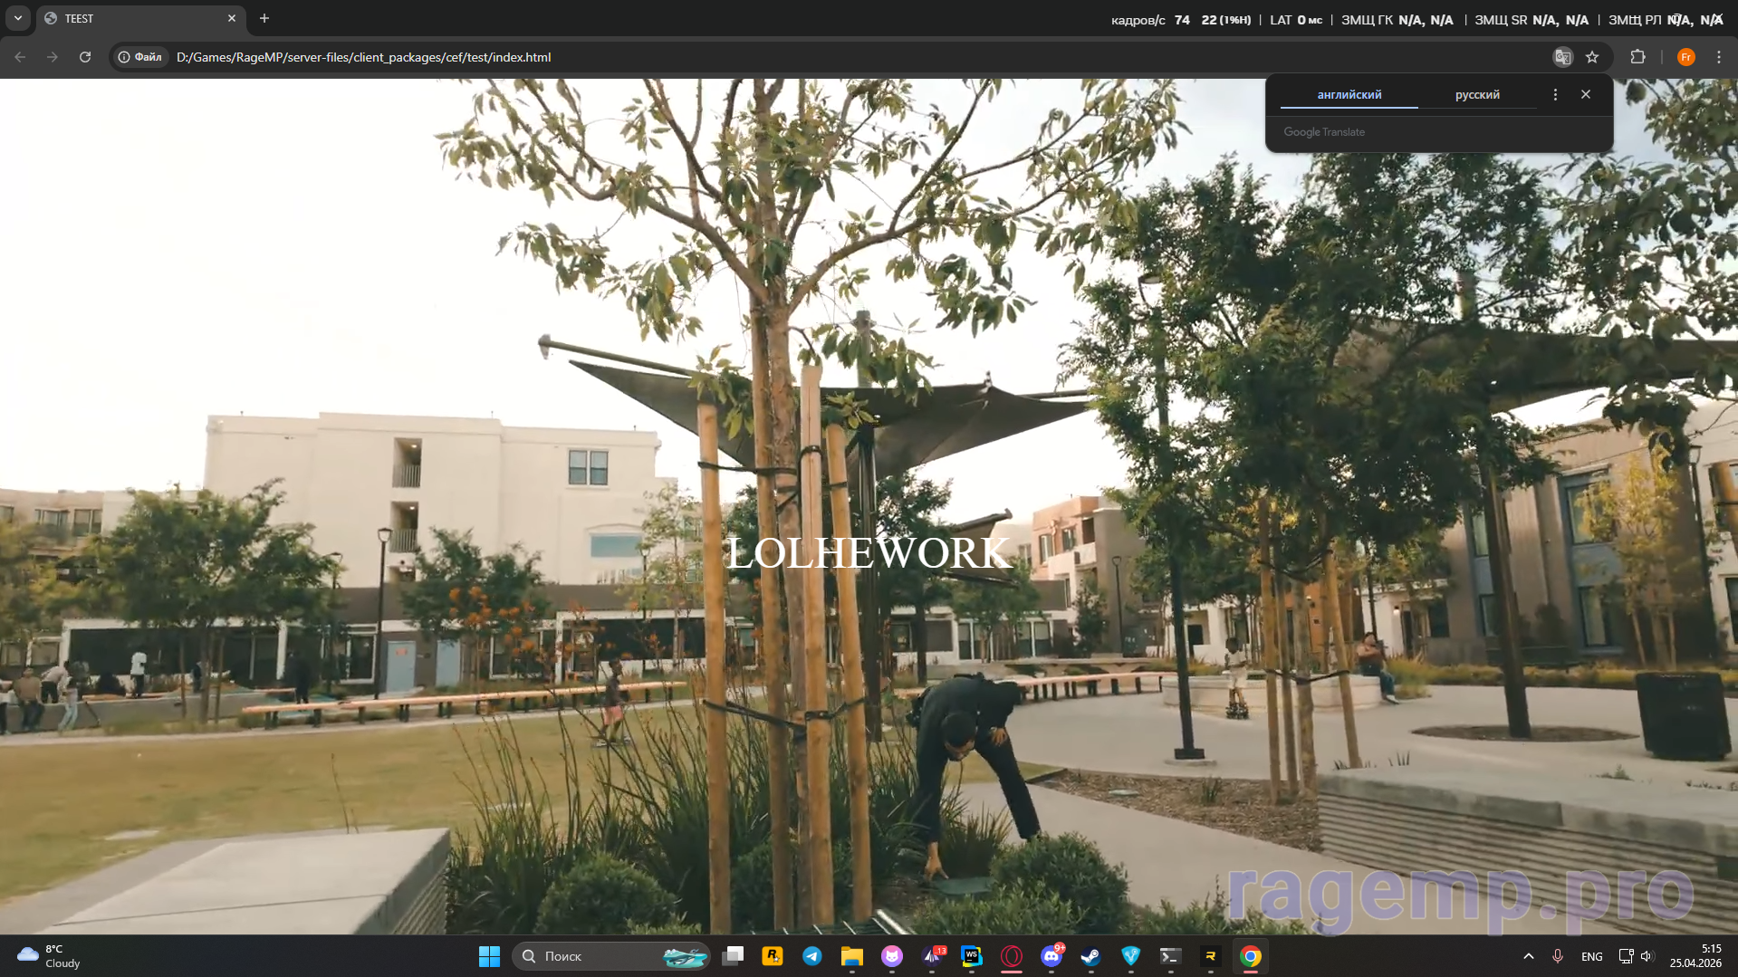Expand the hidden system tray icons chevron
Viewport: 1738px width, 977px height.
1529,956
